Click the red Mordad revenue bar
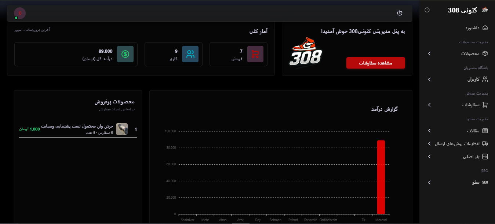 tap(381, 177)
